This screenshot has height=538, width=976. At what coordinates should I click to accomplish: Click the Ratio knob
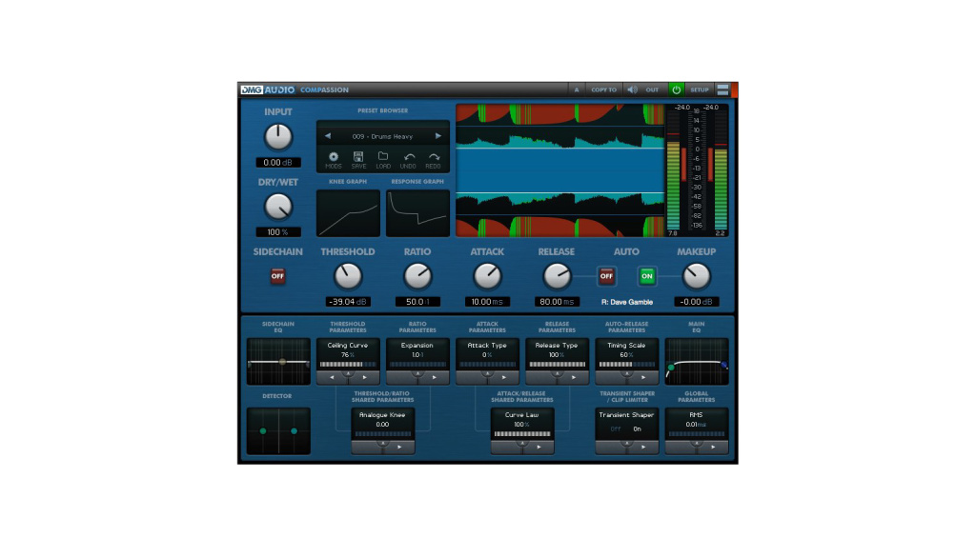tap(417, 276)
